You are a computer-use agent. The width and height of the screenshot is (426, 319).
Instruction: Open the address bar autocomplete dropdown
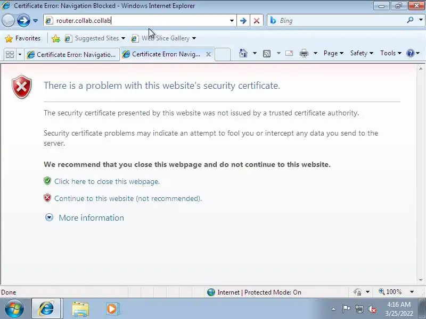(x=232, y=21)
